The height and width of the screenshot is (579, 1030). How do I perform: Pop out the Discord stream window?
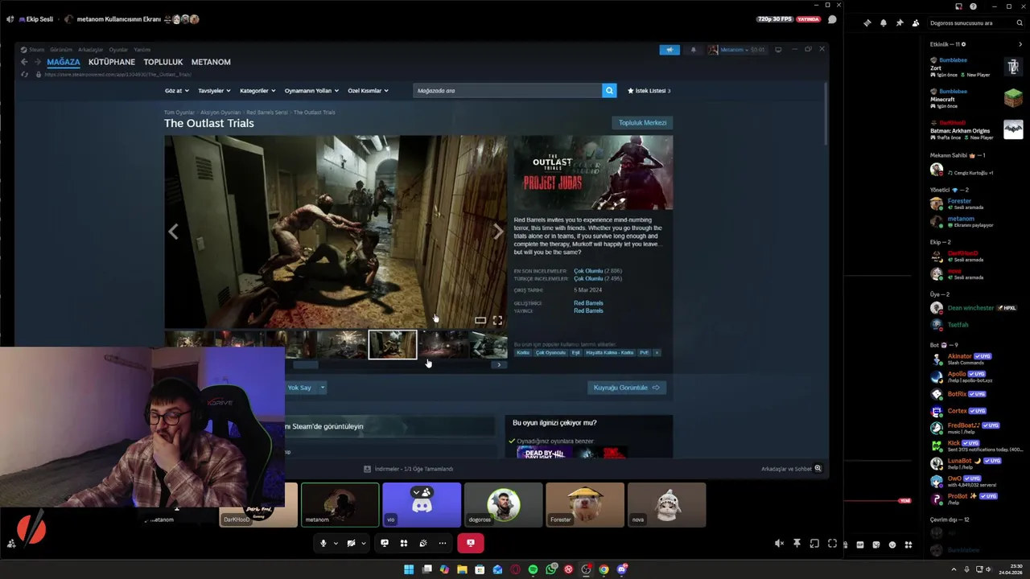(x=814, y=544)
